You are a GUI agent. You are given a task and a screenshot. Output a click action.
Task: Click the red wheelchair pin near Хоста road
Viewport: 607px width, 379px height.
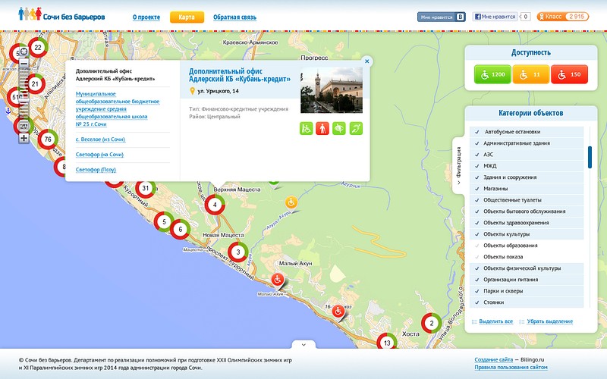[338, 312]
